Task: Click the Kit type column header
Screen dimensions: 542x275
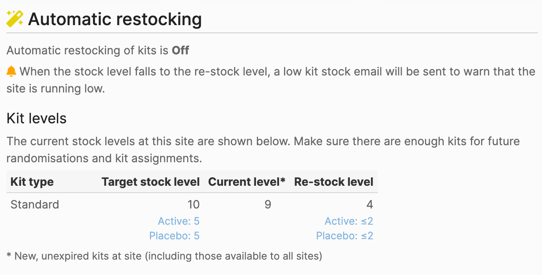Action: click(32, 182)
